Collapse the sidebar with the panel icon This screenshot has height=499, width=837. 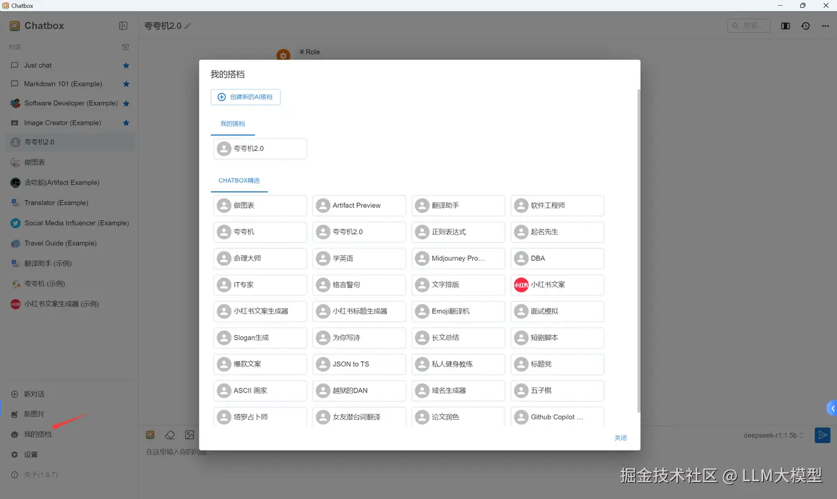(123, 26)
